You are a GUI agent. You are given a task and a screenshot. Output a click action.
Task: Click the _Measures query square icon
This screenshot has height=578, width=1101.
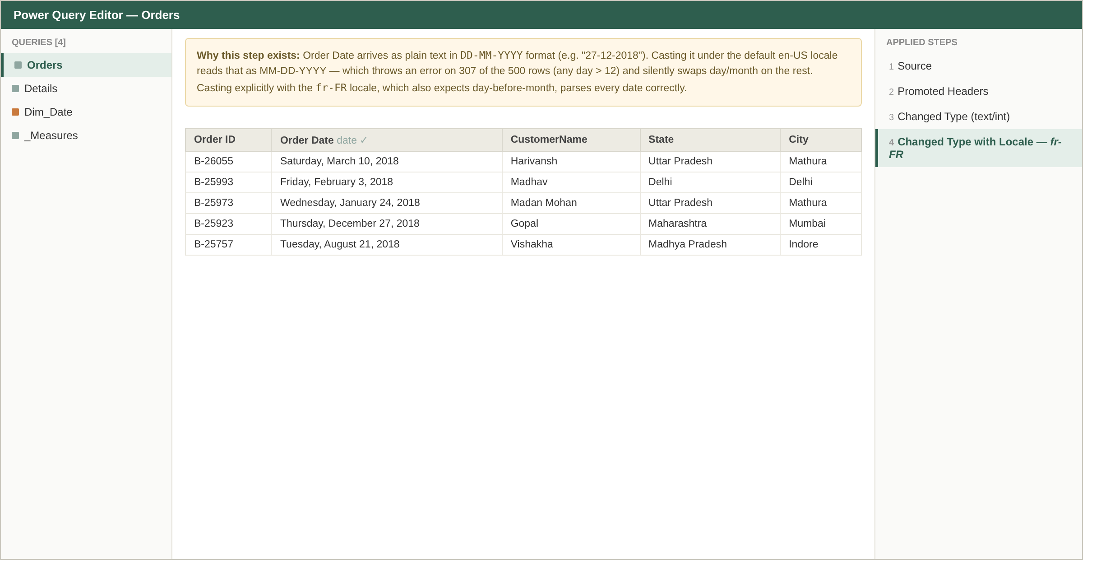tap(15, 135)
